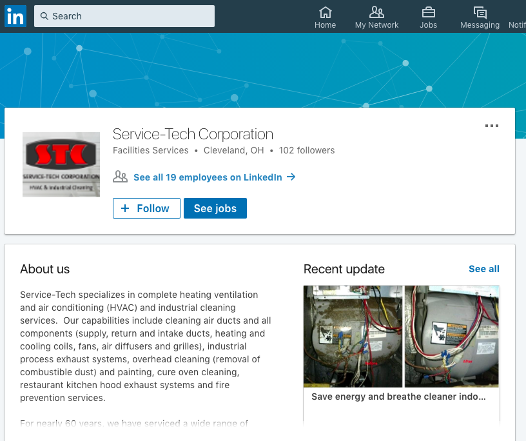Screen dimensions: 526x441
Task: Open the Jobs briefcase icon
Action: coord(428,12)
